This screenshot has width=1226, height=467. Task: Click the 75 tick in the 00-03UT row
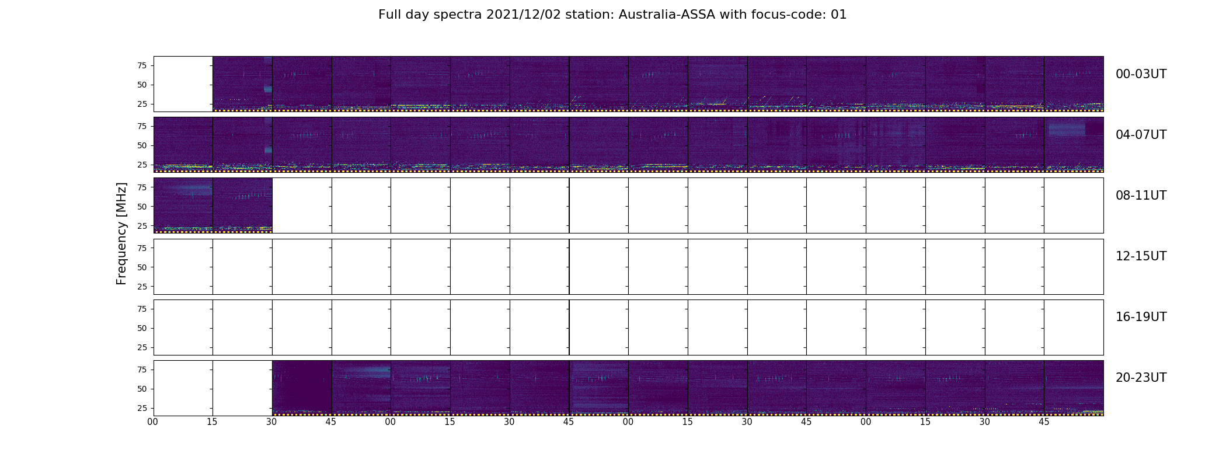142,66
